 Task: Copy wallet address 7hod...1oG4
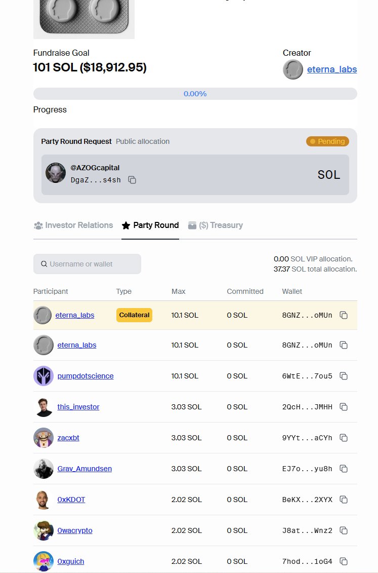click(x=344, y=561)
